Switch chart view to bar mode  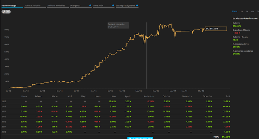[8, 12]
